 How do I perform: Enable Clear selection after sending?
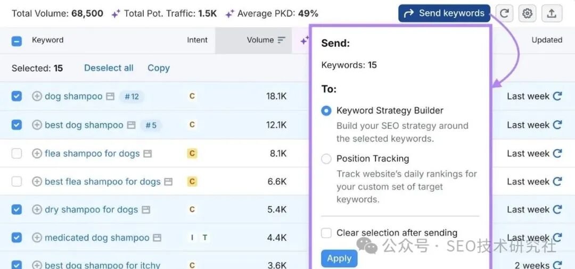(x=326, y=233)
